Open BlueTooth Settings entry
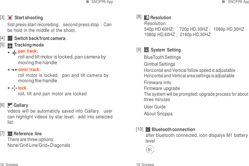This screenshot has width=249, height=166. (162, 57)
